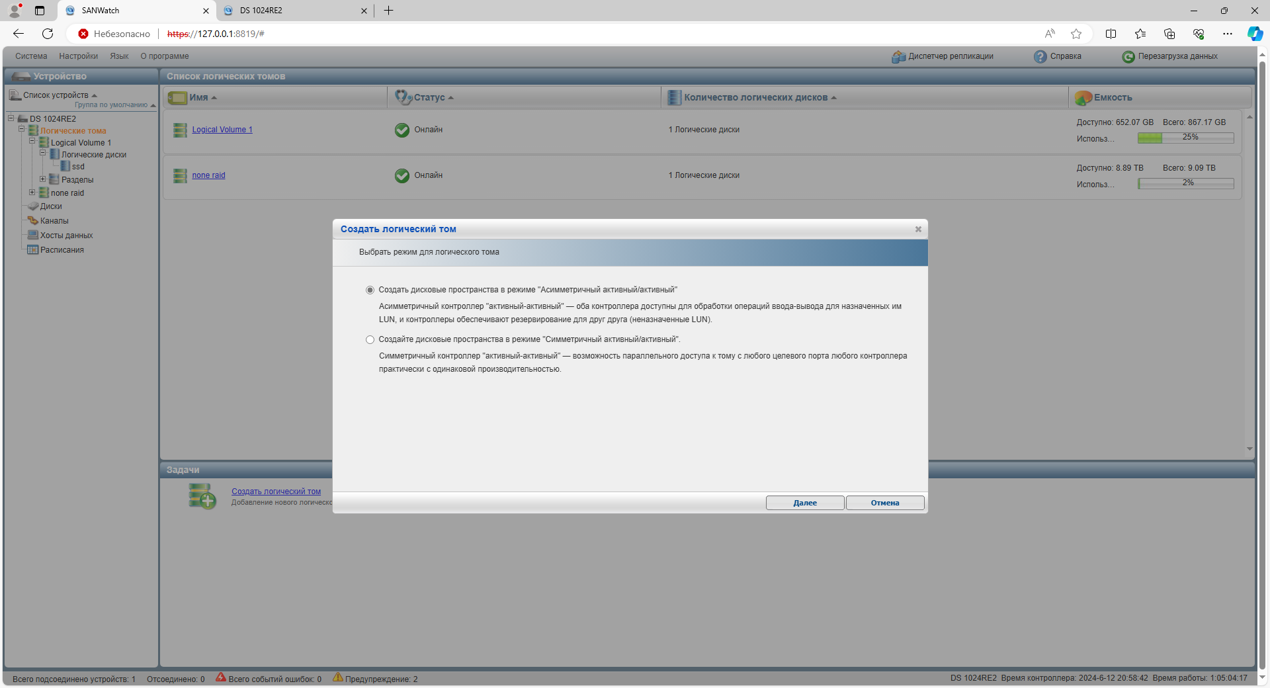Close the Создать логический том dialog

(918, 229)
